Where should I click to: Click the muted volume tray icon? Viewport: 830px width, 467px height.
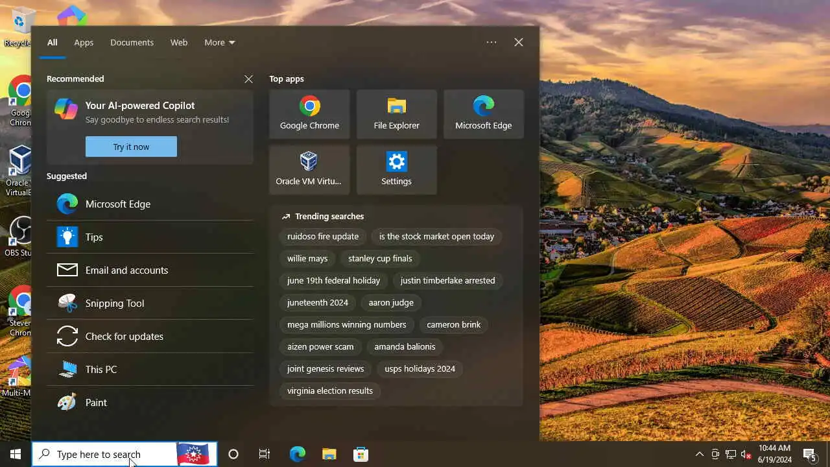[x=746, y=454]
